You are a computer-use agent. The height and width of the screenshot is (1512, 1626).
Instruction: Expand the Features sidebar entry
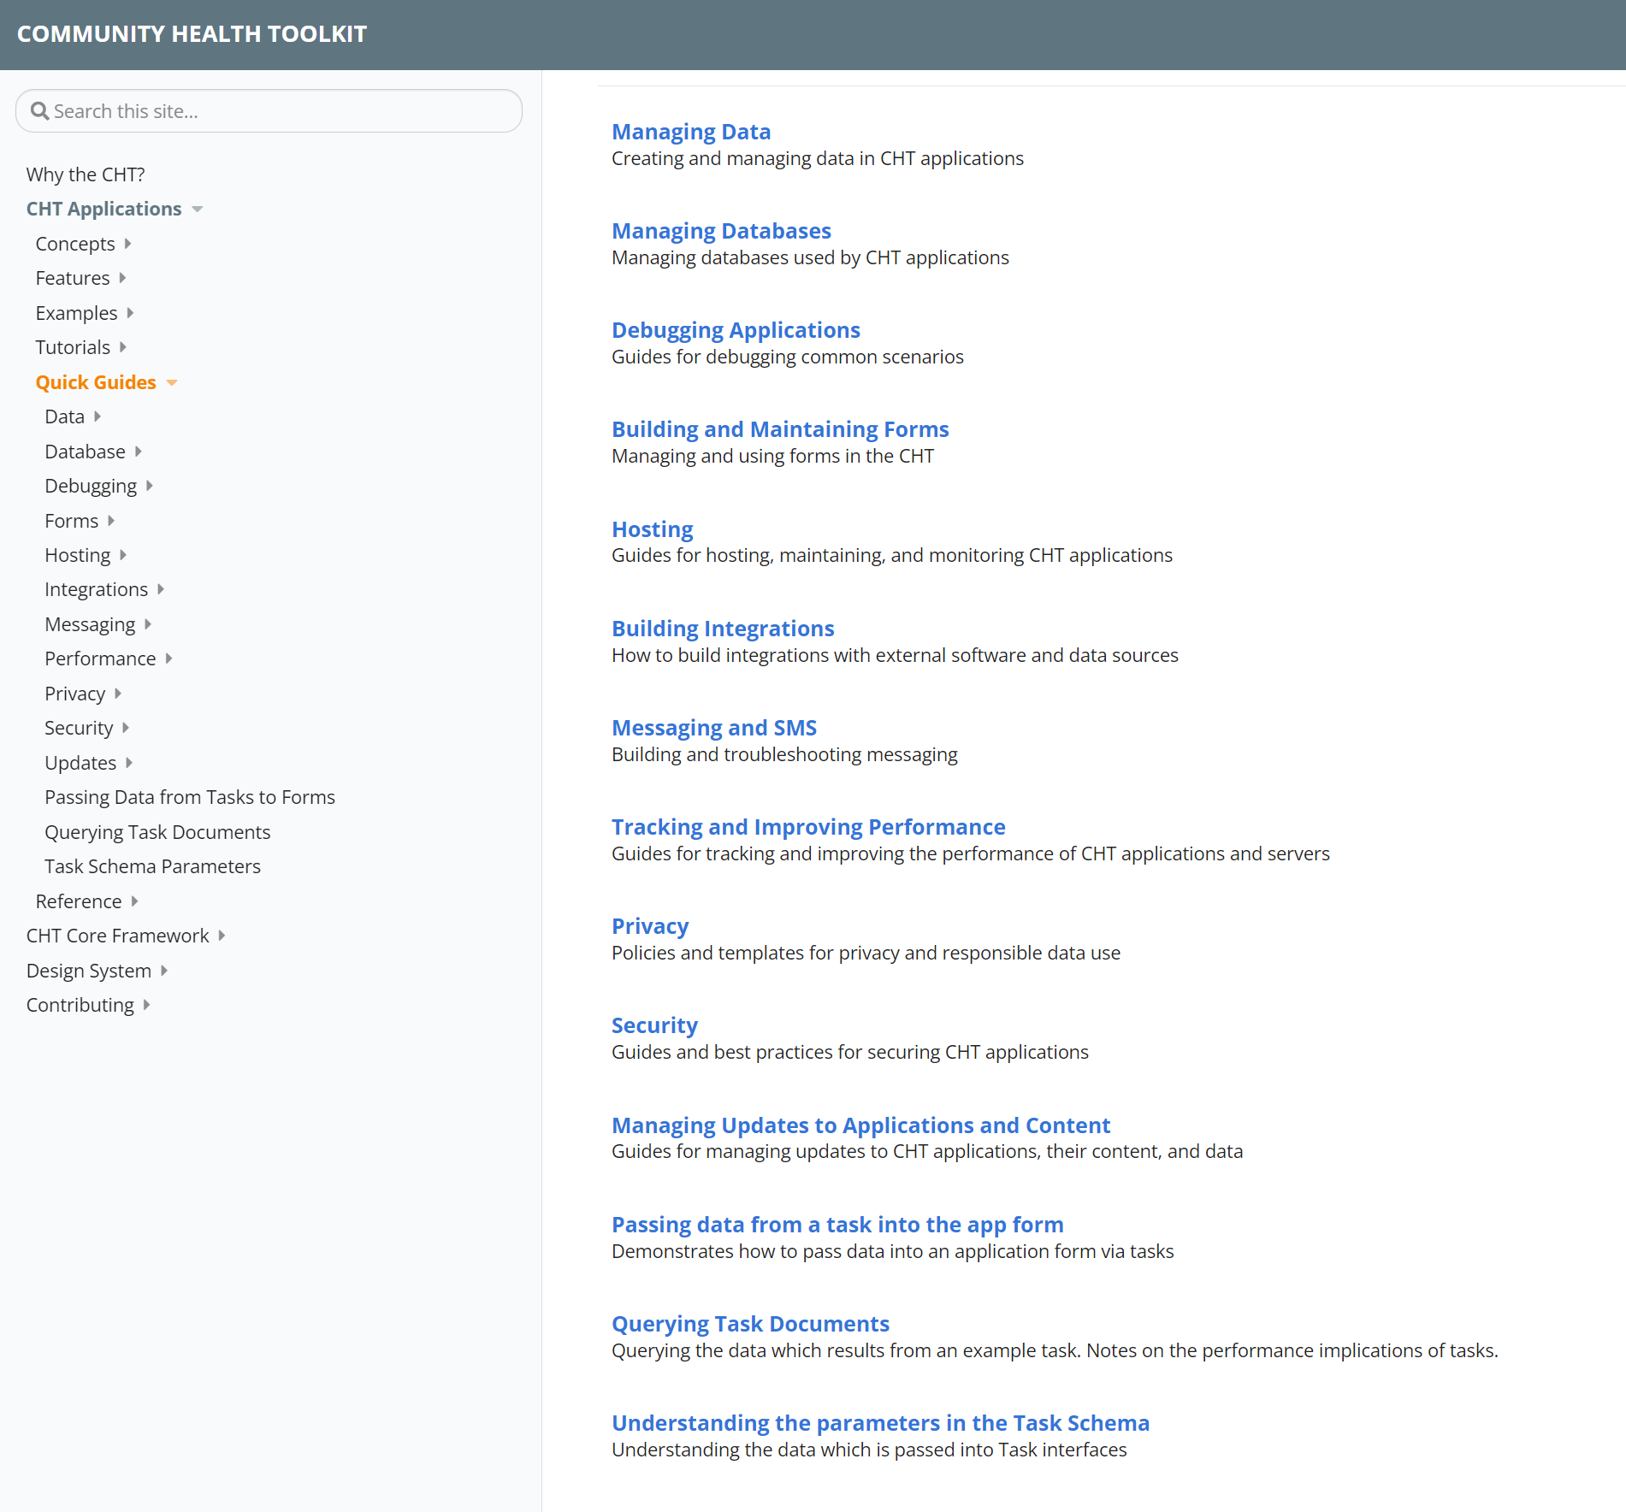coord(122,277)
